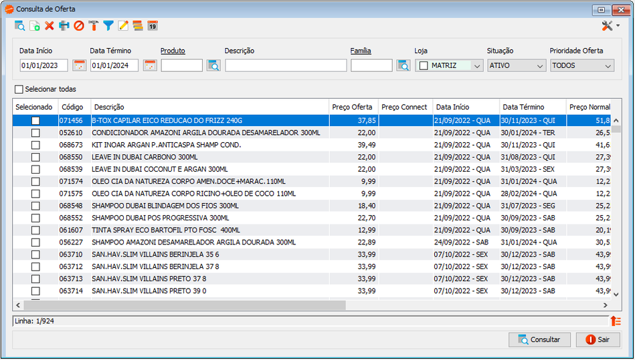
Task: Click the hammer tool icon
Action: (x=94, y=26)
